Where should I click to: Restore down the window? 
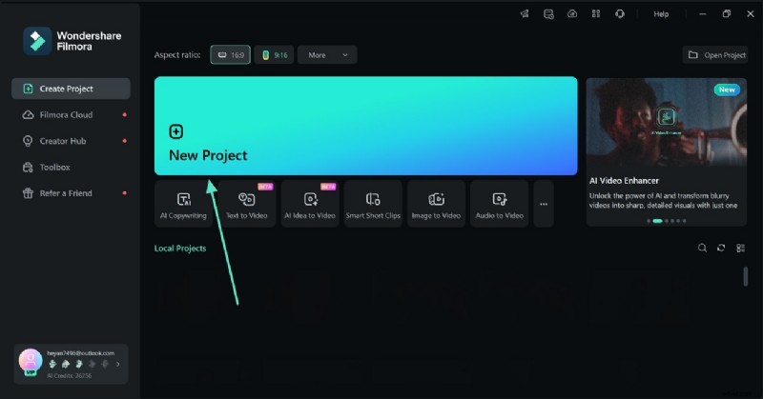(727, 14)
